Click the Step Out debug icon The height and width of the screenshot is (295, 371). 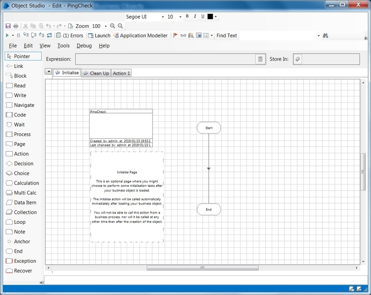(41, 35)
